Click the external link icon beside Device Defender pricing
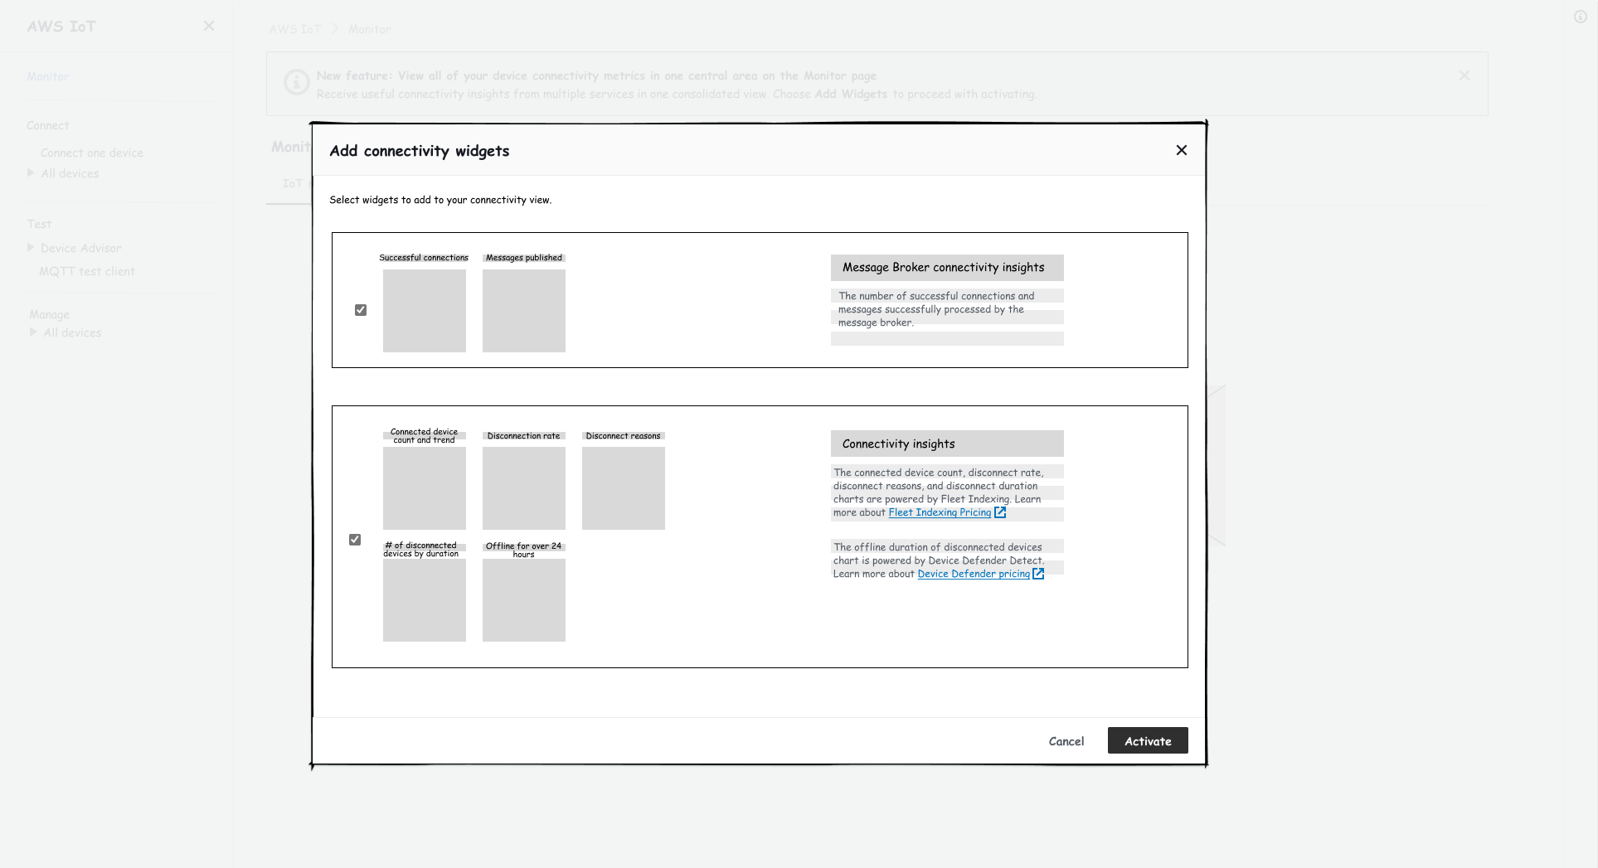The height and width of the screenshot is (868, 1598). click(1038, 574)
